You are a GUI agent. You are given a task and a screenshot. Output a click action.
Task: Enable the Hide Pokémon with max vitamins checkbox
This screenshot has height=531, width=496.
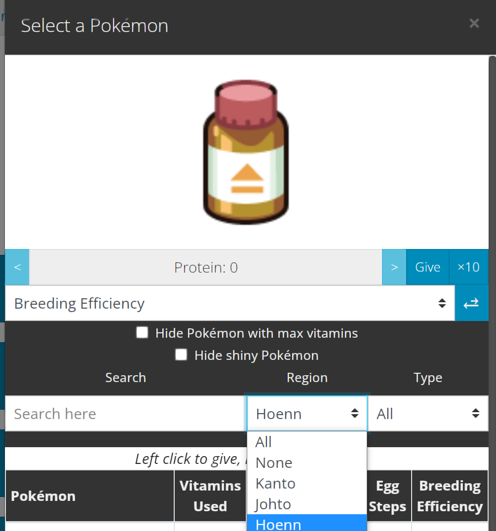pyautogui.click(x=142, y=332)
